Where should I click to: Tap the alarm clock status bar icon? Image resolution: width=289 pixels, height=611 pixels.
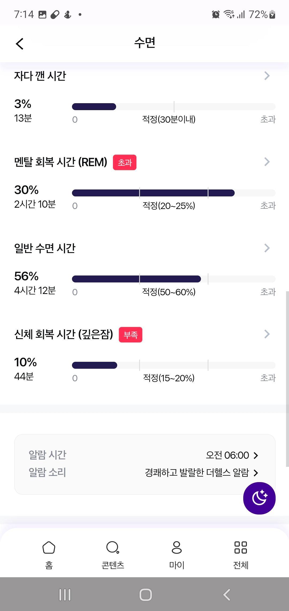[216, 14]
